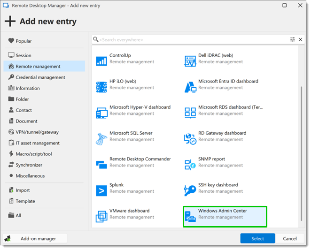The height and width of the screenshot is (250, 311).
Task: Open the Add-on manager
Action: click(x=35, y=239)
